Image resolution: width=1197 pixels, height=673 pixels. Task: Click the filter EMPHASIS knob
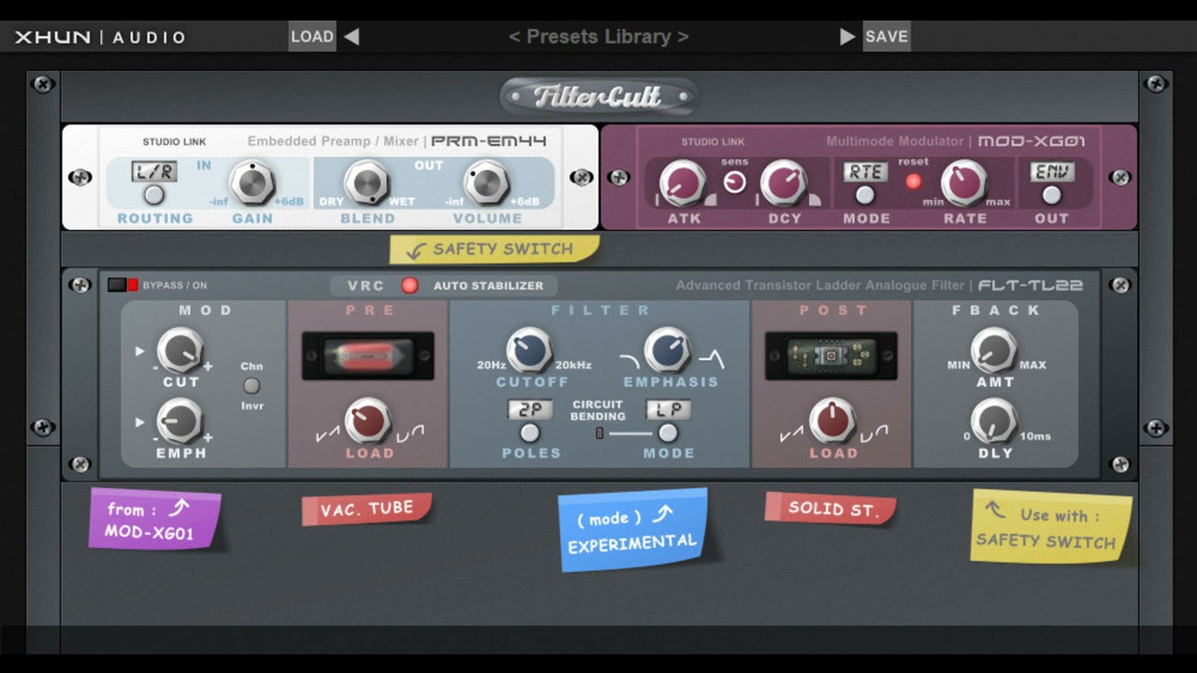[x=668, y=351]
